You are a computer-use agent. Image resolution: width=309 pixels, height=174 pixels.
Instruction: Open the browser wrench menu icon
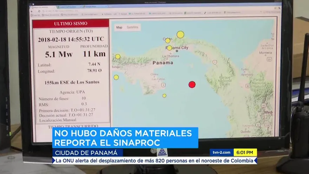point(279,8)
